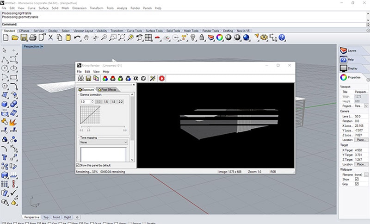Screen dimensions: 370x224
Task: Click the red stop render icon
Action: point(161,78)
